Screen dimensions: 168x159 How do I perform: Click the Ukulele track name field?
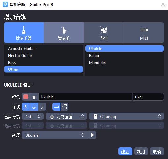(x=85, y=97)
